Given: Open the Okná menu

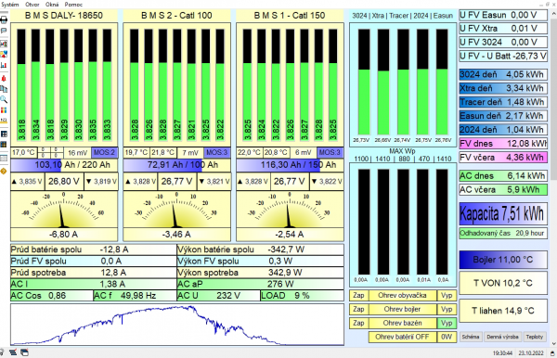Looking at the screenshot, I should coord(52,5).
